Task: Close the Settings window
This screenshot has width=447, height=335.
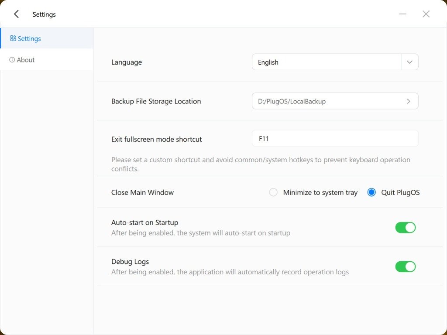Action: pos(426,14)
